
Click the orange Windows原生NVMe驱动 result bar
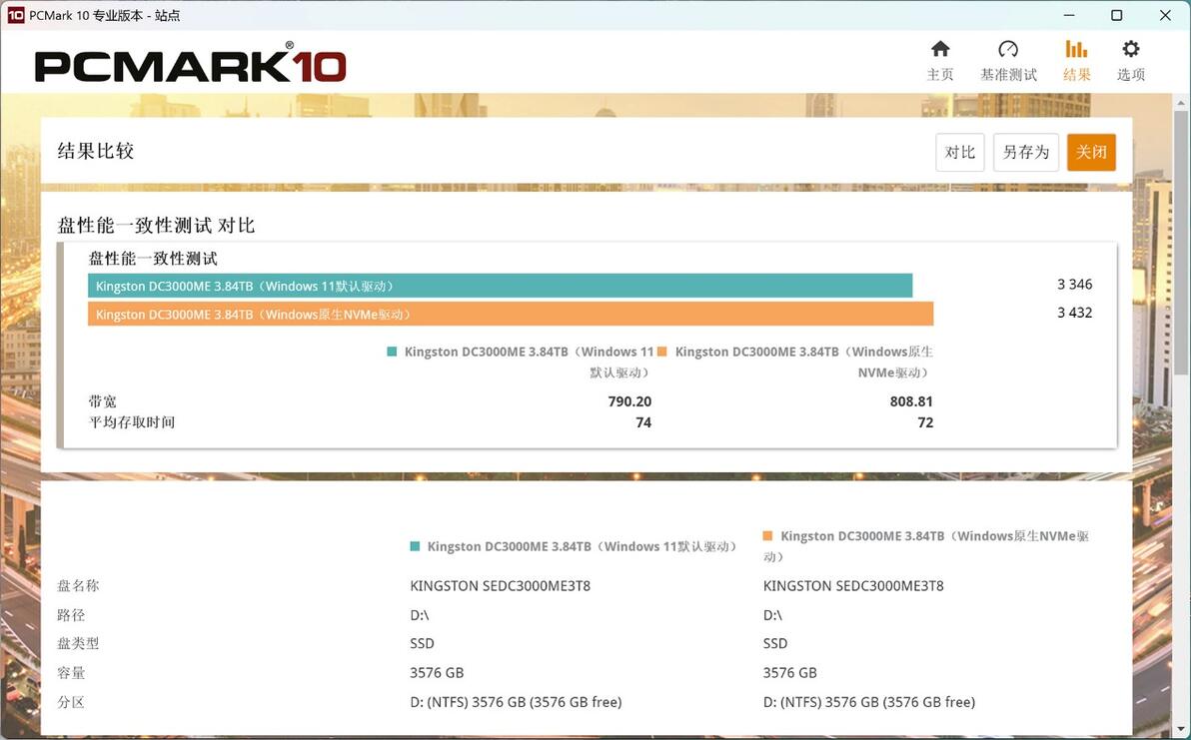point(511,315)
